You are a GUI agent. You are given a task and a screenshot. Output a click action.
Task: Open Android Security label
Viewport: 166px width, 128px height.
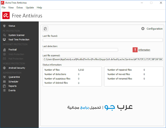[x=17, y=68]
